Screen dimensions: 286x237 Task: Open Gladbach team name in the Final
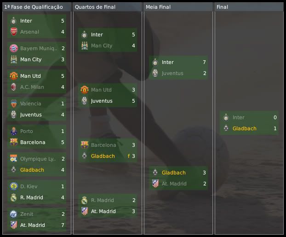click(244, 128)
